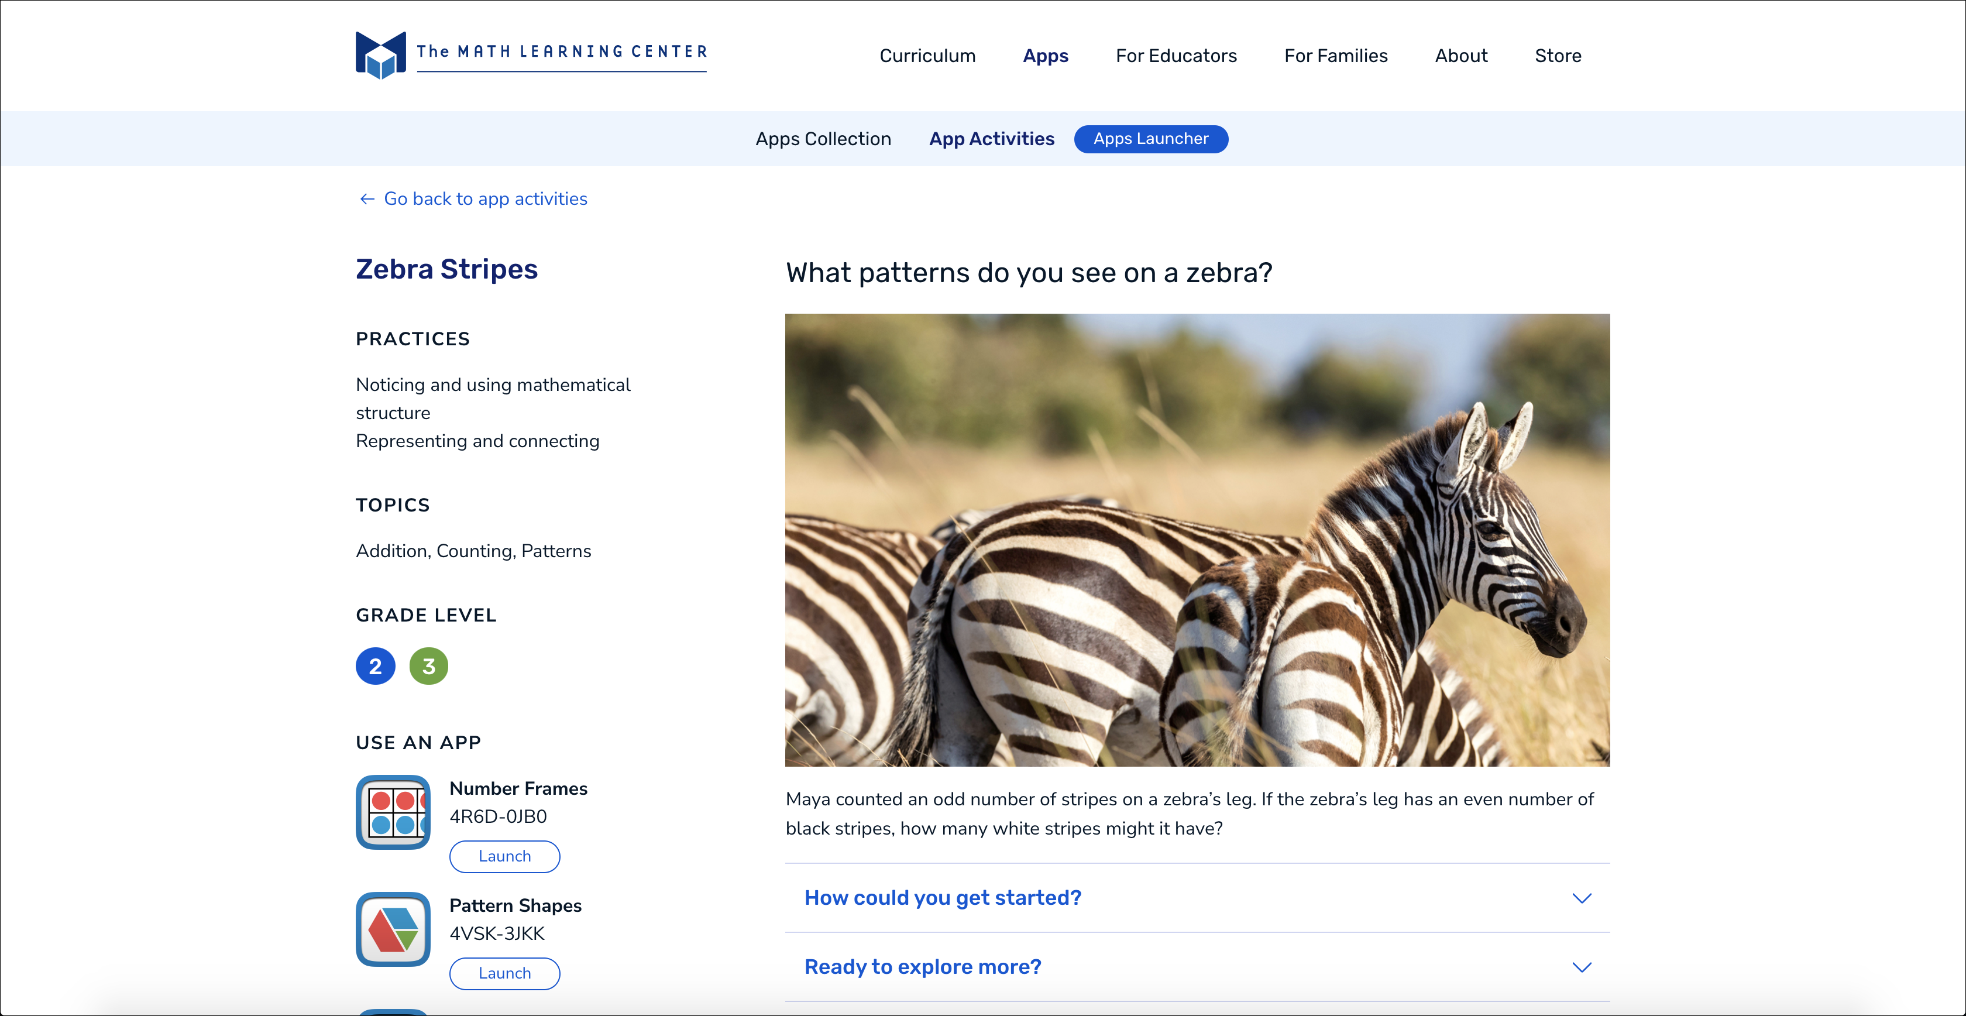Viewport: 1966px width, 1016px height.
Task: Click the "USE AN APP" heading
Action: (x=418, y=743)
